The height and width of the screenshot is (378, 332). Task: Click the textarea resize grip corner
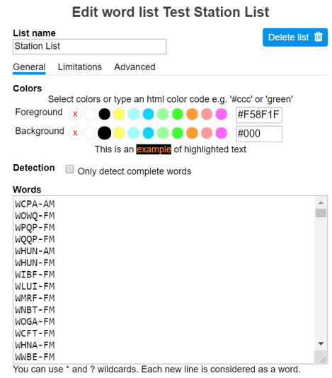323,359
